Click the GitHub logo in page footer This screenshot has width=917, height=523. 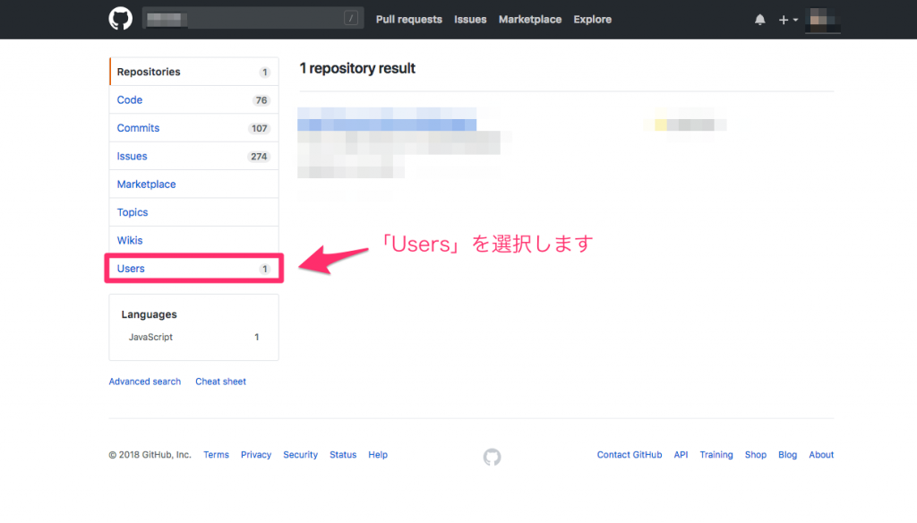click(x=492, y=457)
